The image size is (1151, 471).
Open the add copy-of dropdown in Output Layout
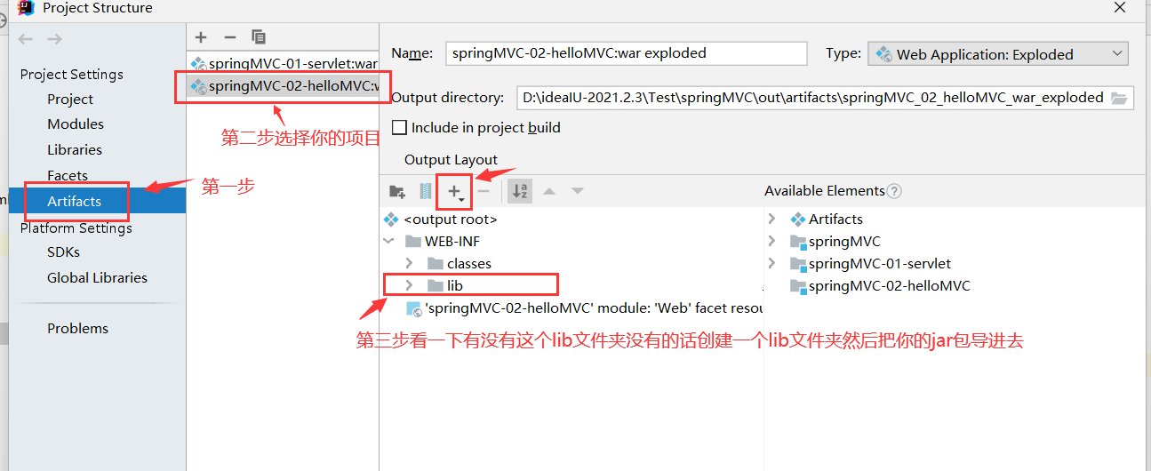pyautogui.click(x=455, y=191)
